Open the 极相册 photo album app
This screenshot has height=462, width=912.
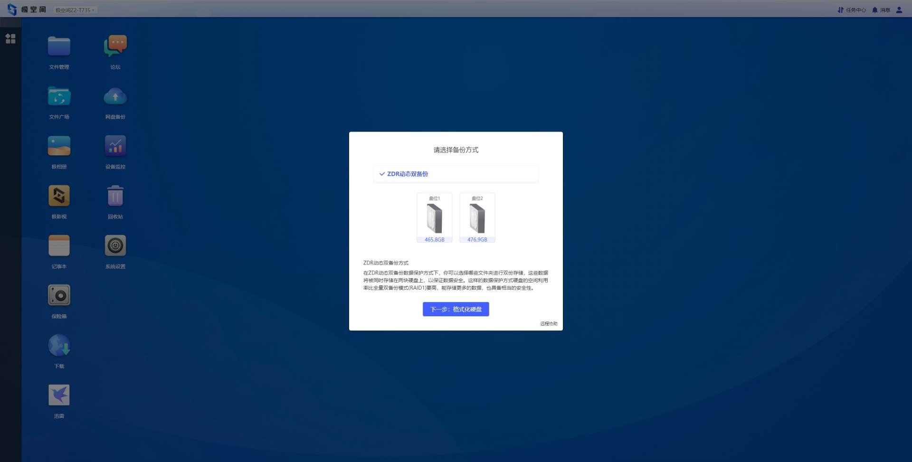pyautogui.click(x=59, y=146)
